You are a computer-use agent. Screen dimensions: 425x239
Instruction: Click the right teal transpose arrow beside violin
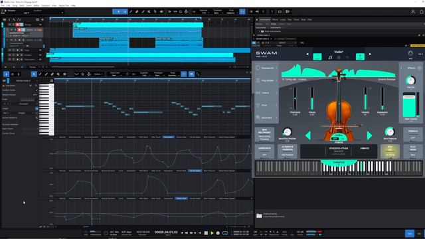pyautogui.click(x=369, y=135)
